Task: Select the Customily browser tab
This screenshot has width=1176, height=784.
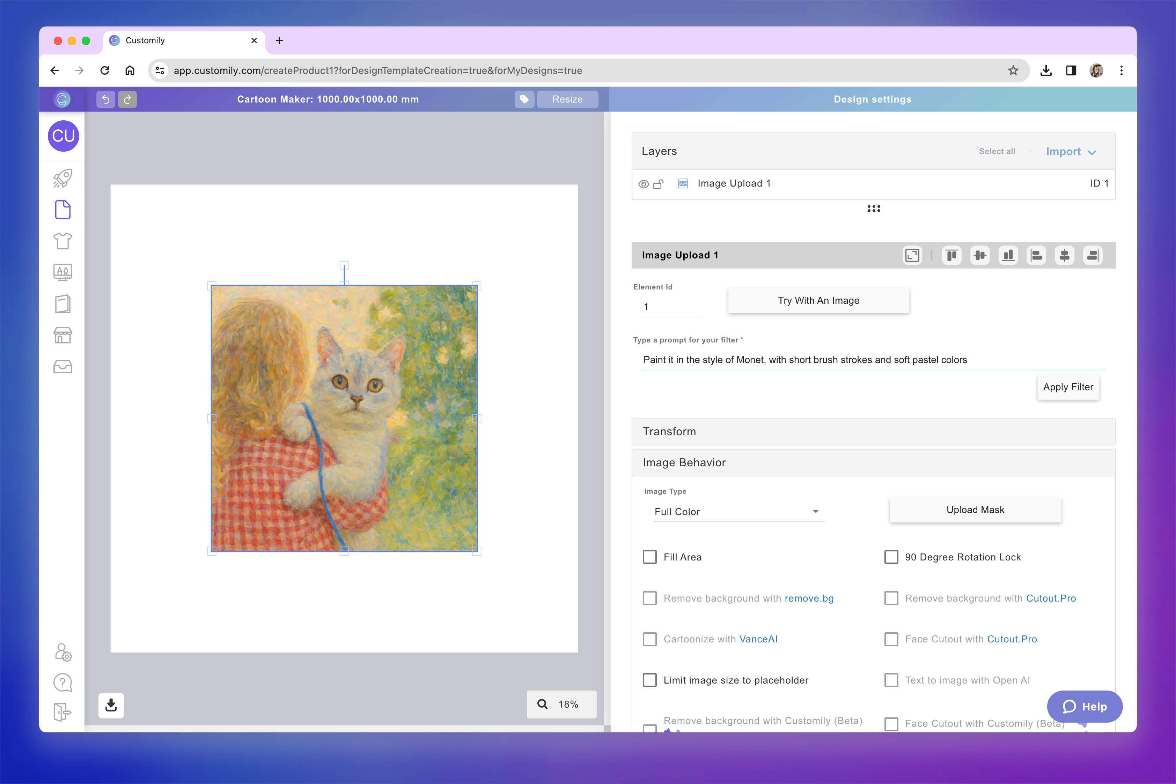Action: pyautogui.click(x=184, y=40)
